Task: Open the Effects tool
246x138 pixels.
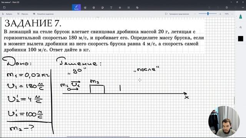Action: point(120,8)
